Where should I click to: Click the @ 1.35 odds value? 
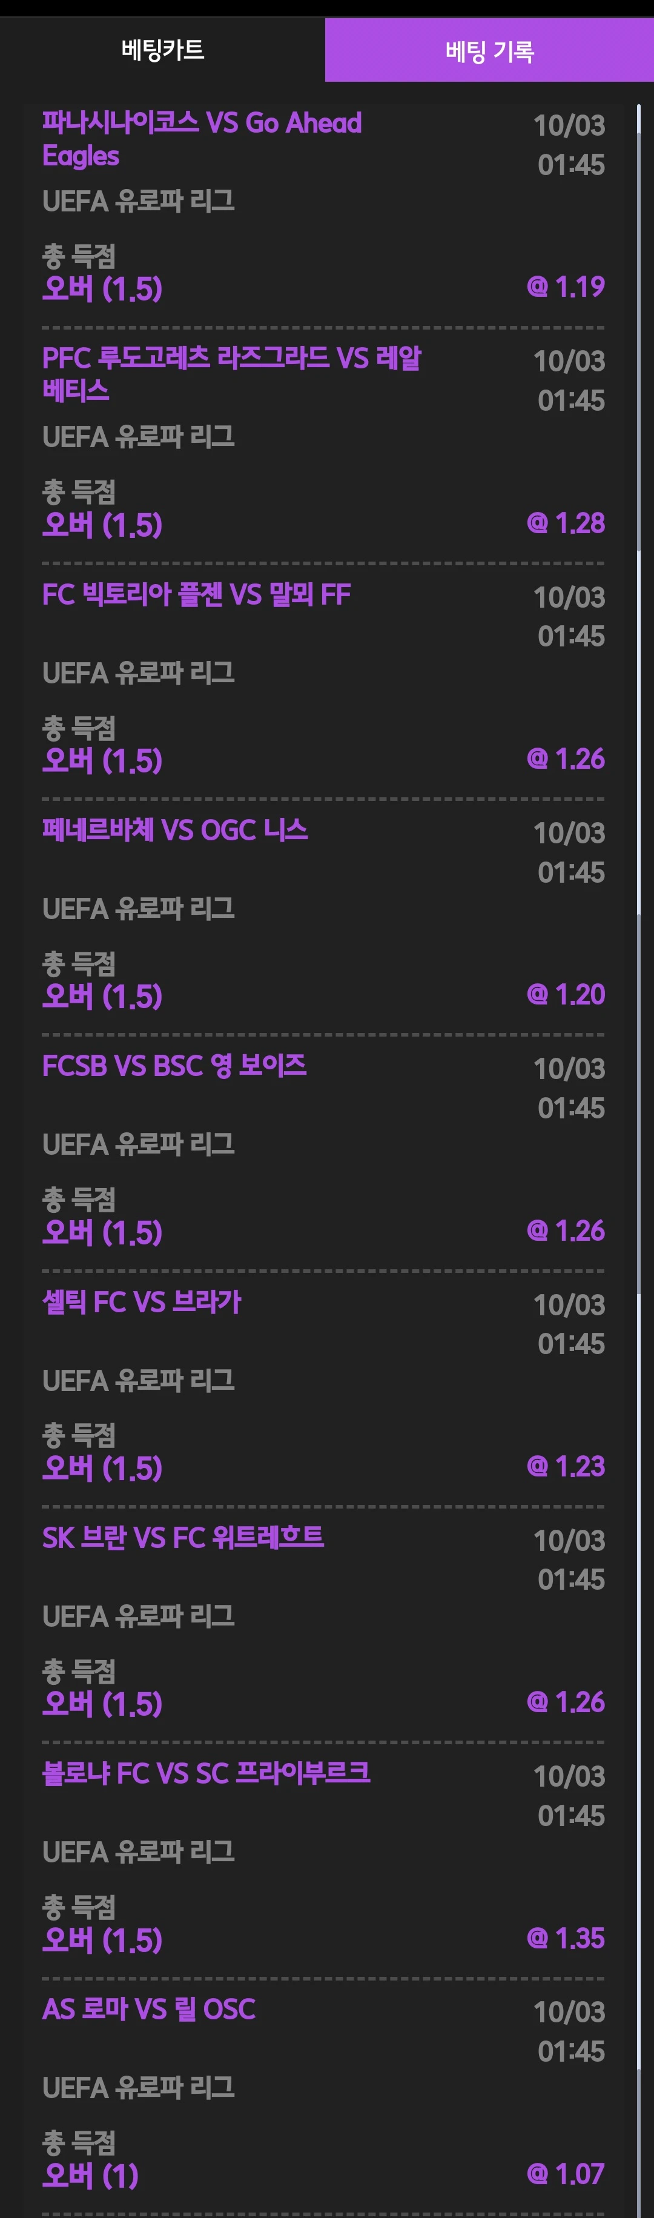[566, 1938]
